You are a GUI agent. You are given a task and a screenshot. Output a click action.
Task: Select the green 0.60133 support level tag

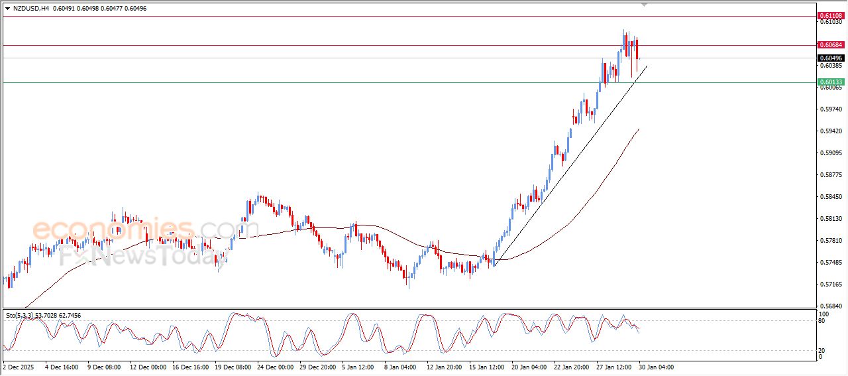830,82
